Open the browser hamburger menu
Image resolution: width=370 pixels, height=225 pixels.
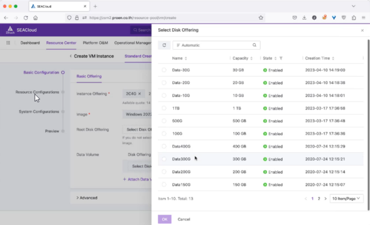click(364, 18)
